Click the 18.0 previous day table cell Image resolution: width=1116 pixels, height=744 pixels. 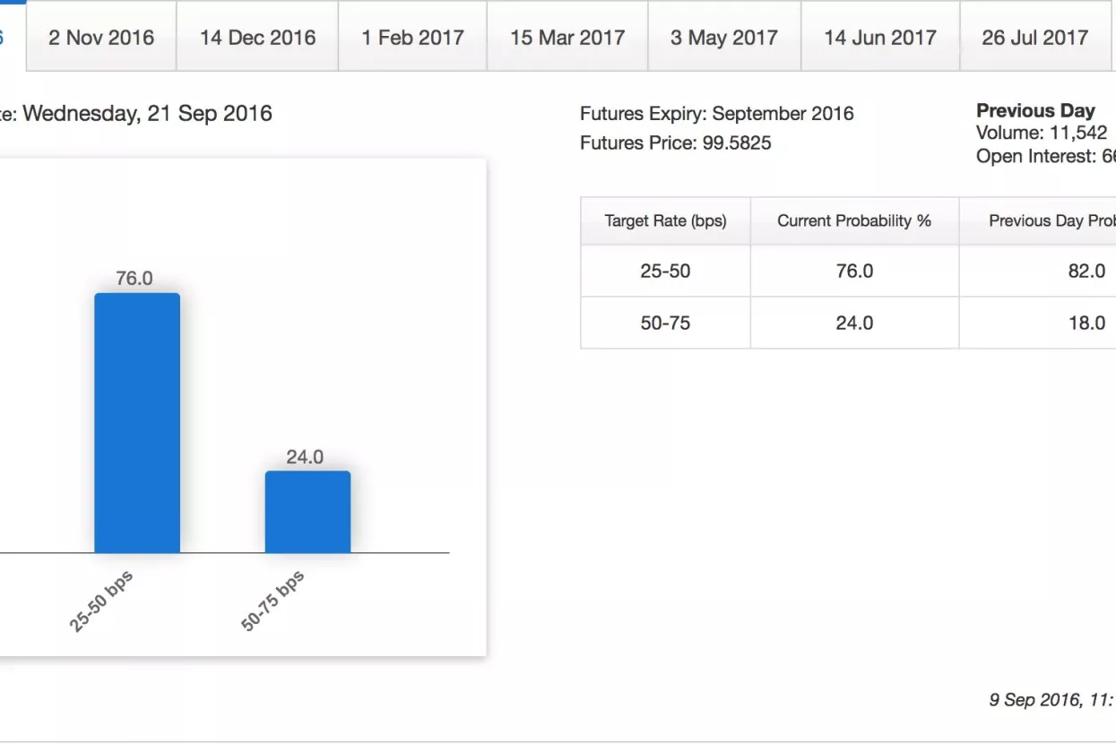coord(1086,323)
